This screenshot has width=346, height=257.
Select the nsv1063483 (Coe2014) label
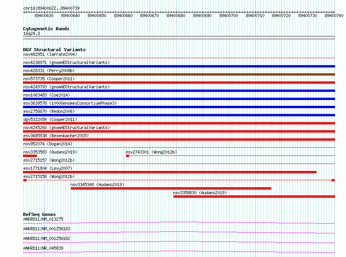coord(47,95)
